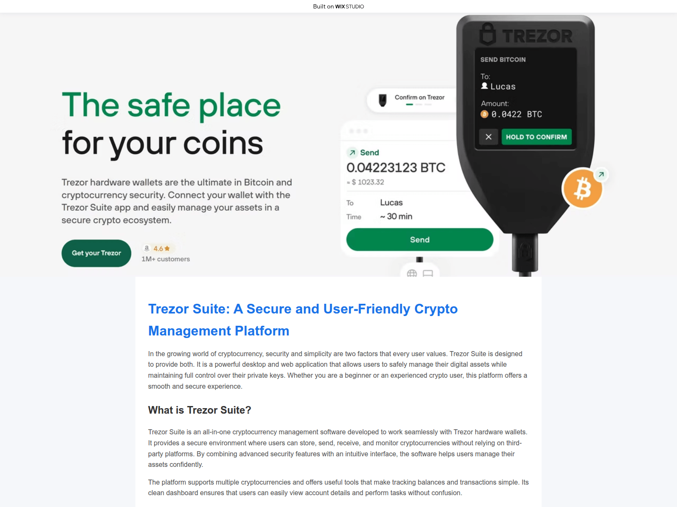Click the 0.04223123 BTC amount field

[396, 168]
